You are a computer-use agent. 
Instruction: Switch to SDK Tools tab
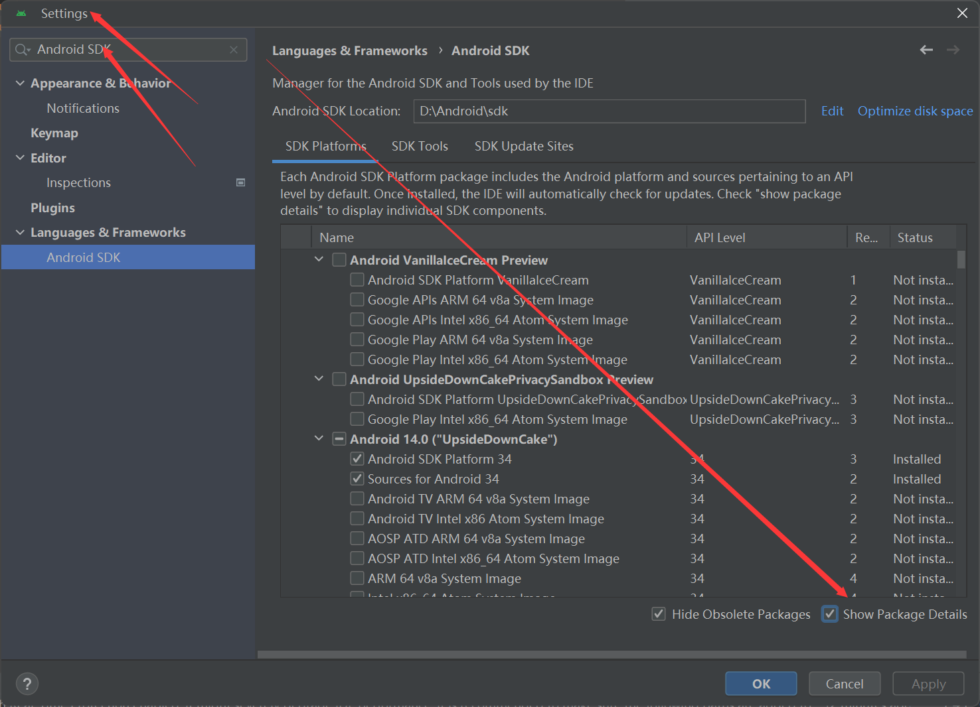point(420,146)
